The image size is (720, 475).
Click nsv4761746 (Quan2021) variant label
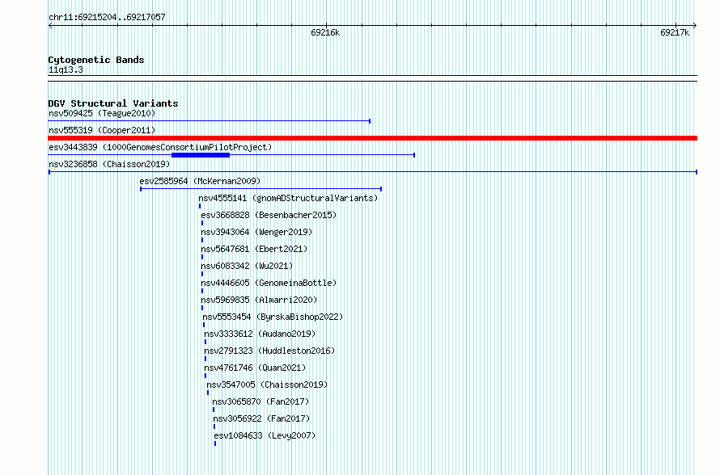pos(255,368)
